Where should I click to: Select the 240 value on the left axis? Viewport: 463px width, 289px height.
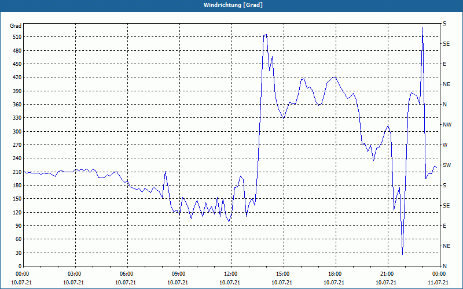(x=17, y=158)
